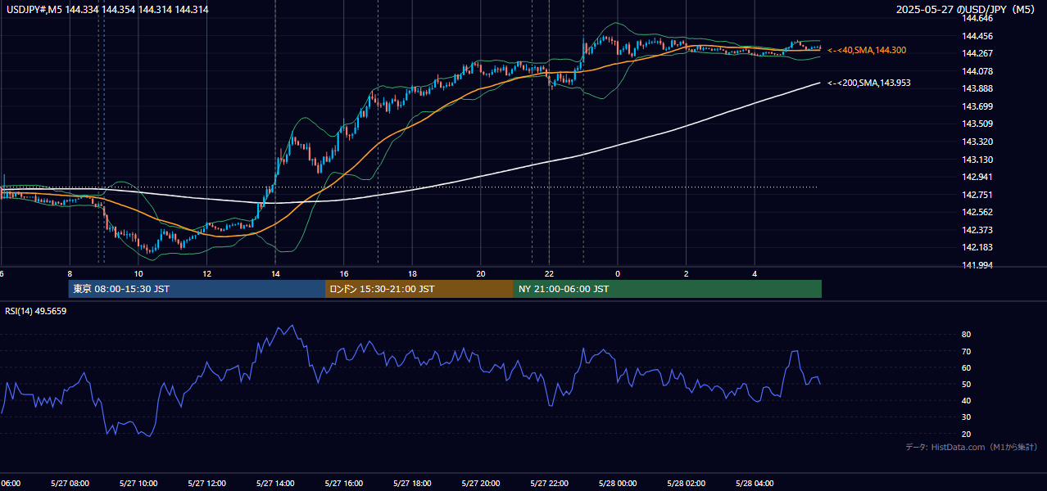Click price axis label 142.751
Viewport: 1047px width, 491px height.
click(977, 195)
